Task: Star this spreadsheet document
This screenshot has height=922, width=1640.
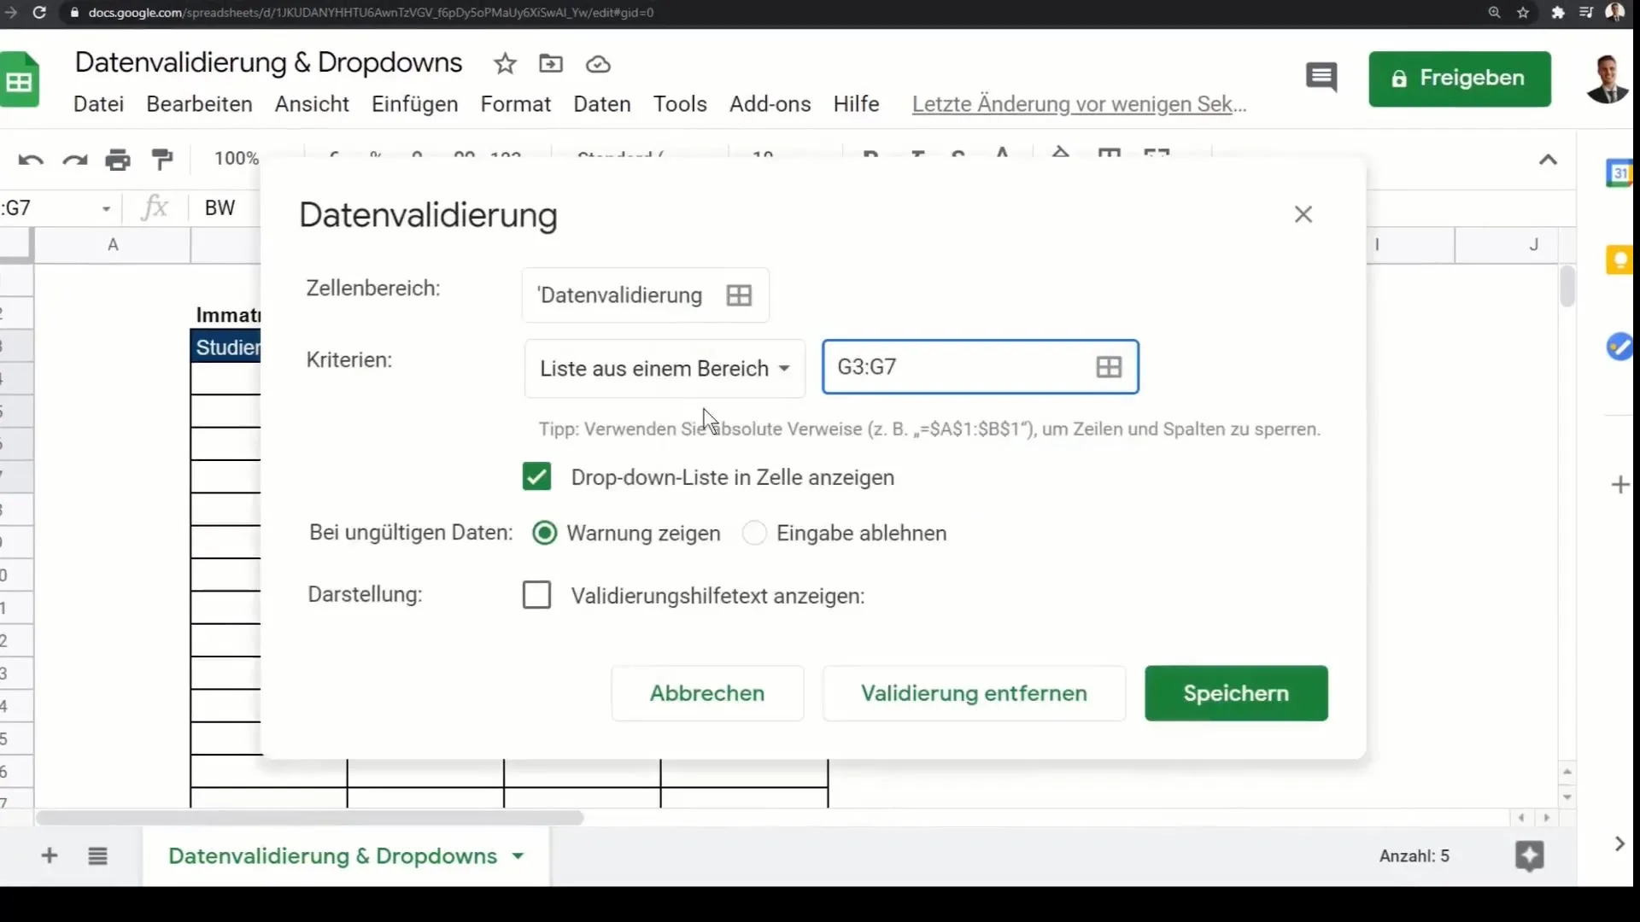Action: coord(505,64)
